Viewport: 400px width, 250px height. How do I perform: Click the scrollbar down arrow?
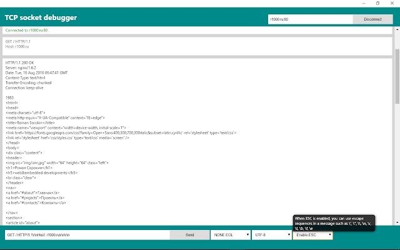397,222
